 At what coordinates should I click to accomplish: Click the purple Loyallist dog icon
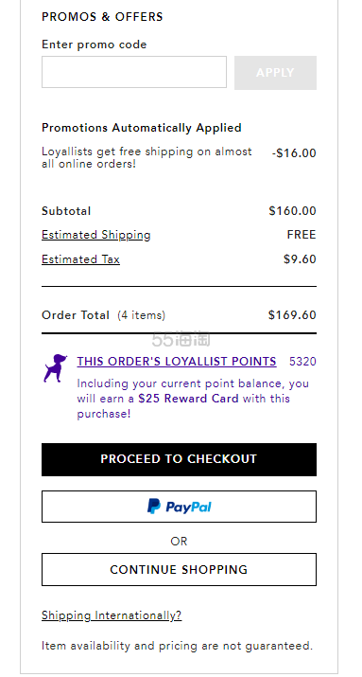click(55, 368)
